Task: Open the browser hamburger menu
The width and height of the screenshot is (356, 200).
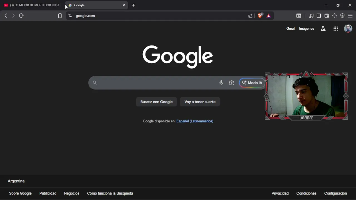Action: 350,16
